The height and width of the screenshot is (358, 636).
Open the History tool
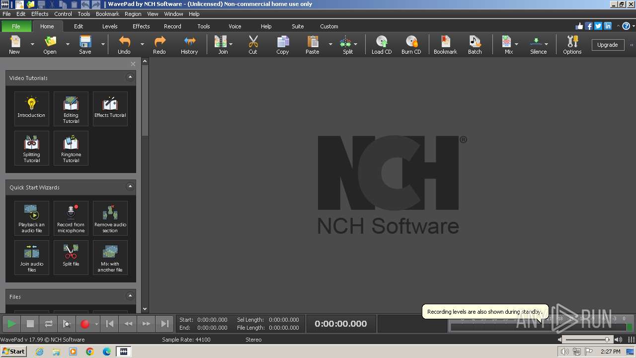pyautogui.click(x=189, y=44)
